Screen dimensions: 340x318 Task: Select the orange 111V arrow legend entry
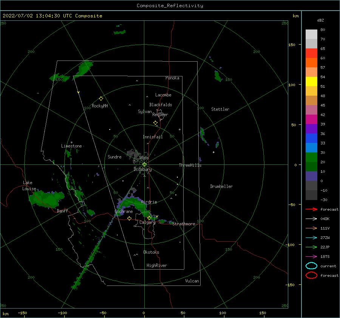[311, 228]
